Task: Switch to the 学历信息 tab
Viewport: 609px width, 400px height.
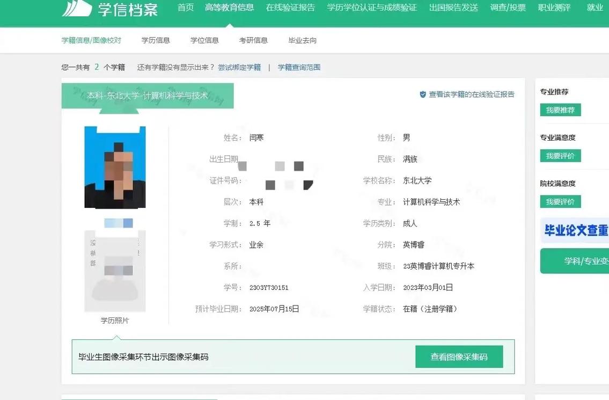Action: 156,40
